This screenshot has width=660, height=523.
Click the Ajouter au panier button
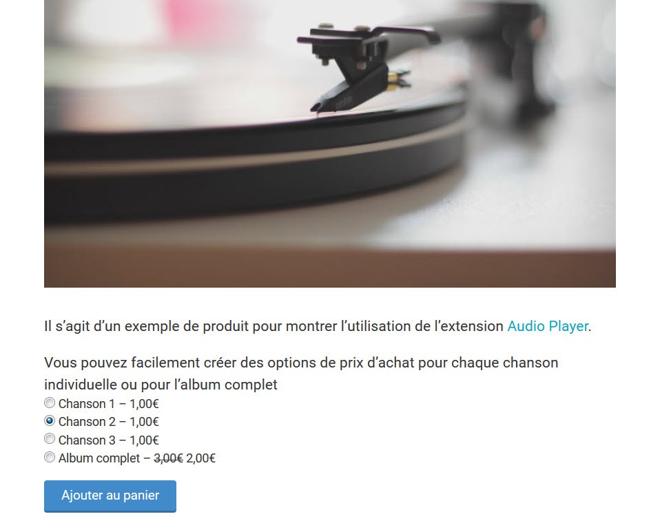tap(110, 496)
